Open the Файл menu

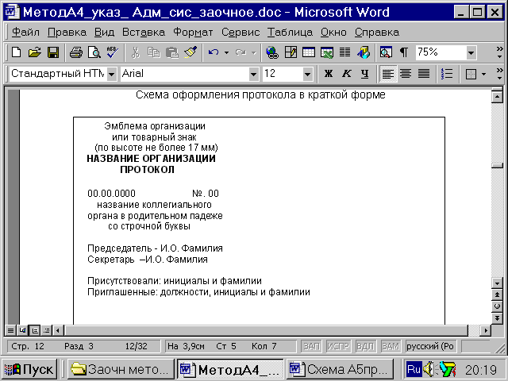pyautogui.click(x=25, y=32)
